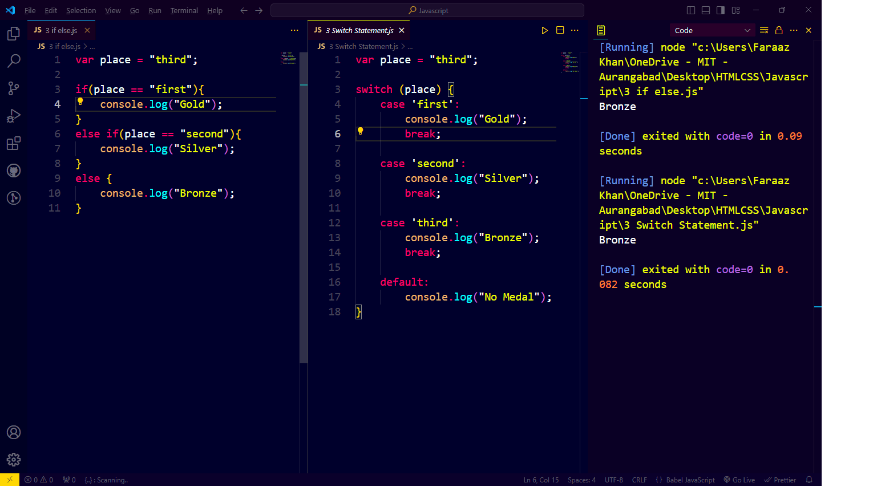Toggle primary sidebar visibility
This screenshot has height=487, width=869.
tap(691, 10)
